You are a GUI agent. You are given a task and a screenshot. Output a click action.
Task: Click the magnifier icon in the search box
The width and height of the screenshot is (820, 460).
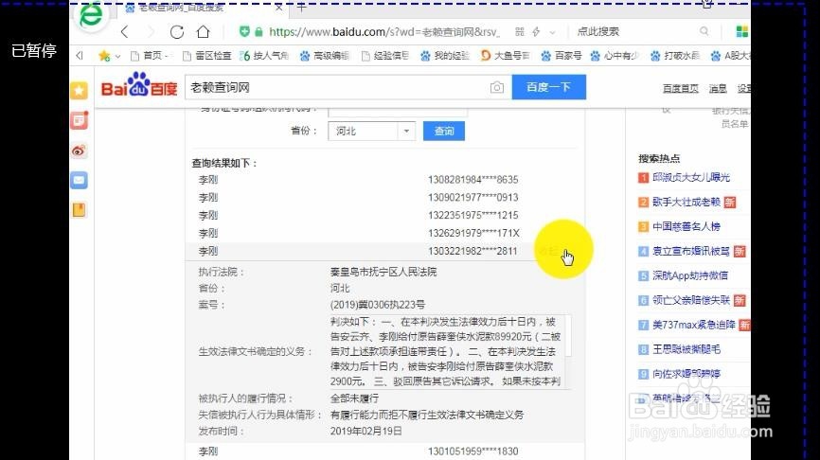[x=704, y=31]
